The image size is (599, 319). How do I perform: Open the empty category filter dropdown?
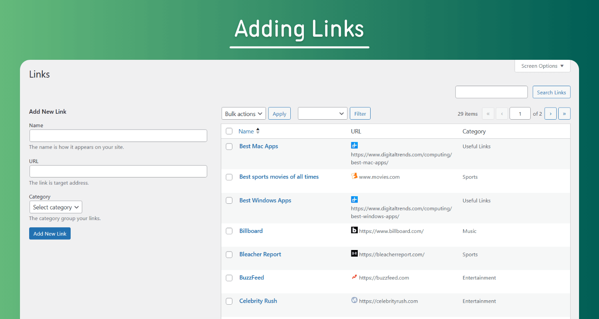323,114
